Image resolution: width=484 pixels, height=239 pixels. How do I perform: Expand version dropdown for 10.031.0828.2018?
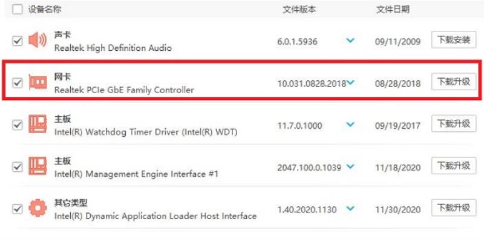point(350,82)
